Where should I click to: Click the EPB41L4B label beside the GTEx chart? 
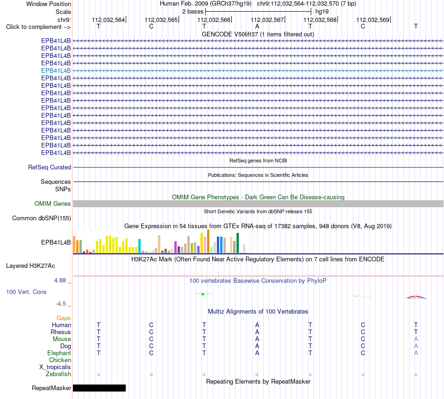point(56,242)
